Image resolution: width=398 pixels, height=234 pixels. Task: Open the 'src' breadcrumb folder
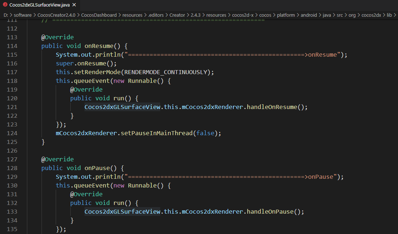click(x=340, y=15)
